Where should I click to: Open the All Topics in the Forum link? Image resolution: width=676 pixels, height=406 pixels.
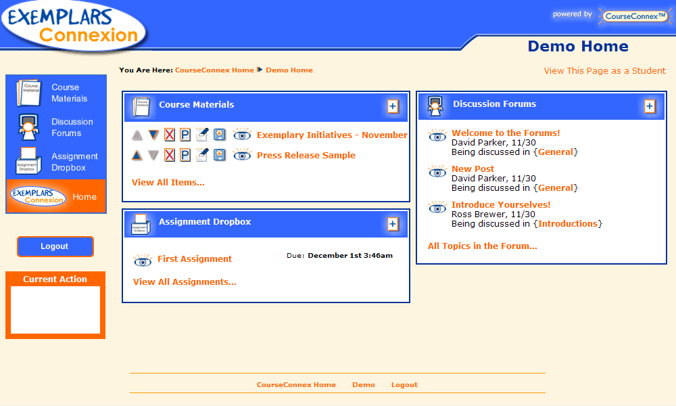482,246
